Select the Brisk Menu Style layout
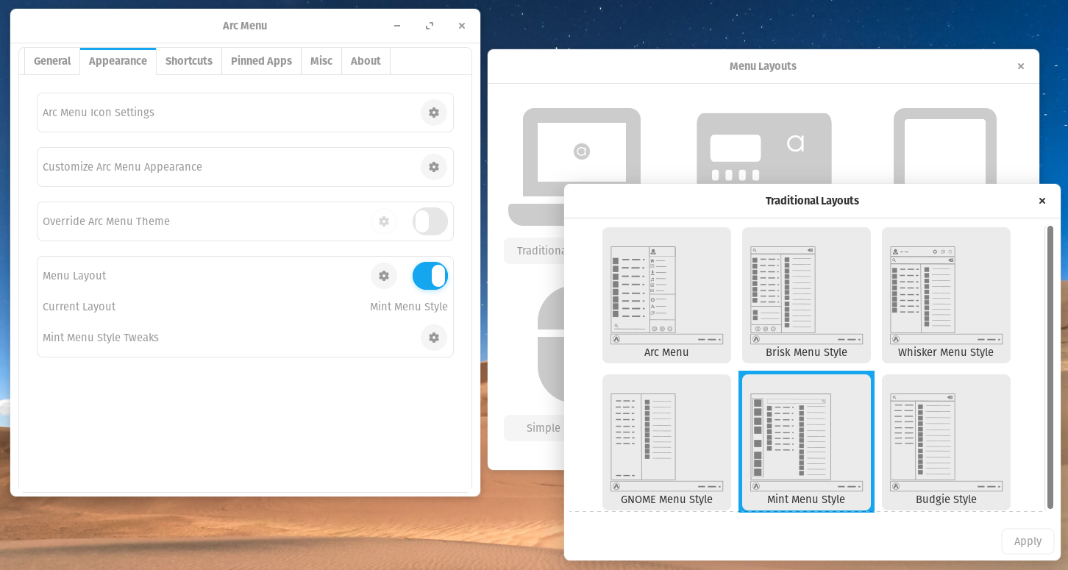1068x570 pixels. tap(806, 295)
